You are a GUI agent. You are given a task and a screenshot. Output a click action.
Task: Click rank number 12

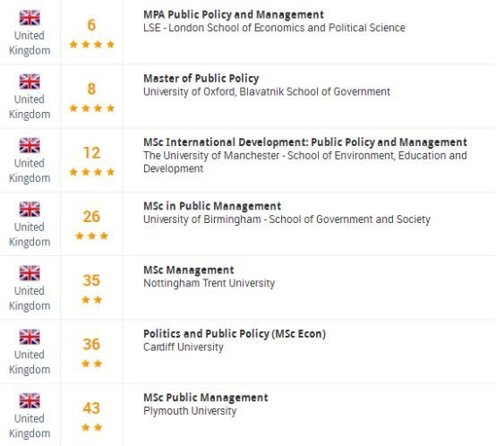91,153
